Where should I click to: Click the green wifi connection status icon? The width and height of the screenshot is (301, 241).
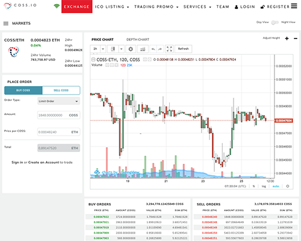[x=57, y=7]
